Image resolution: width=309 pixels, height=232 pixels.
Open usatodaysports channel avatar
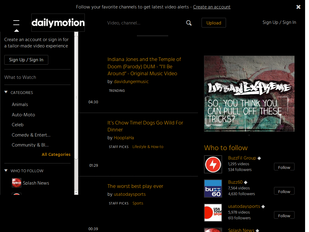(213, 213)
